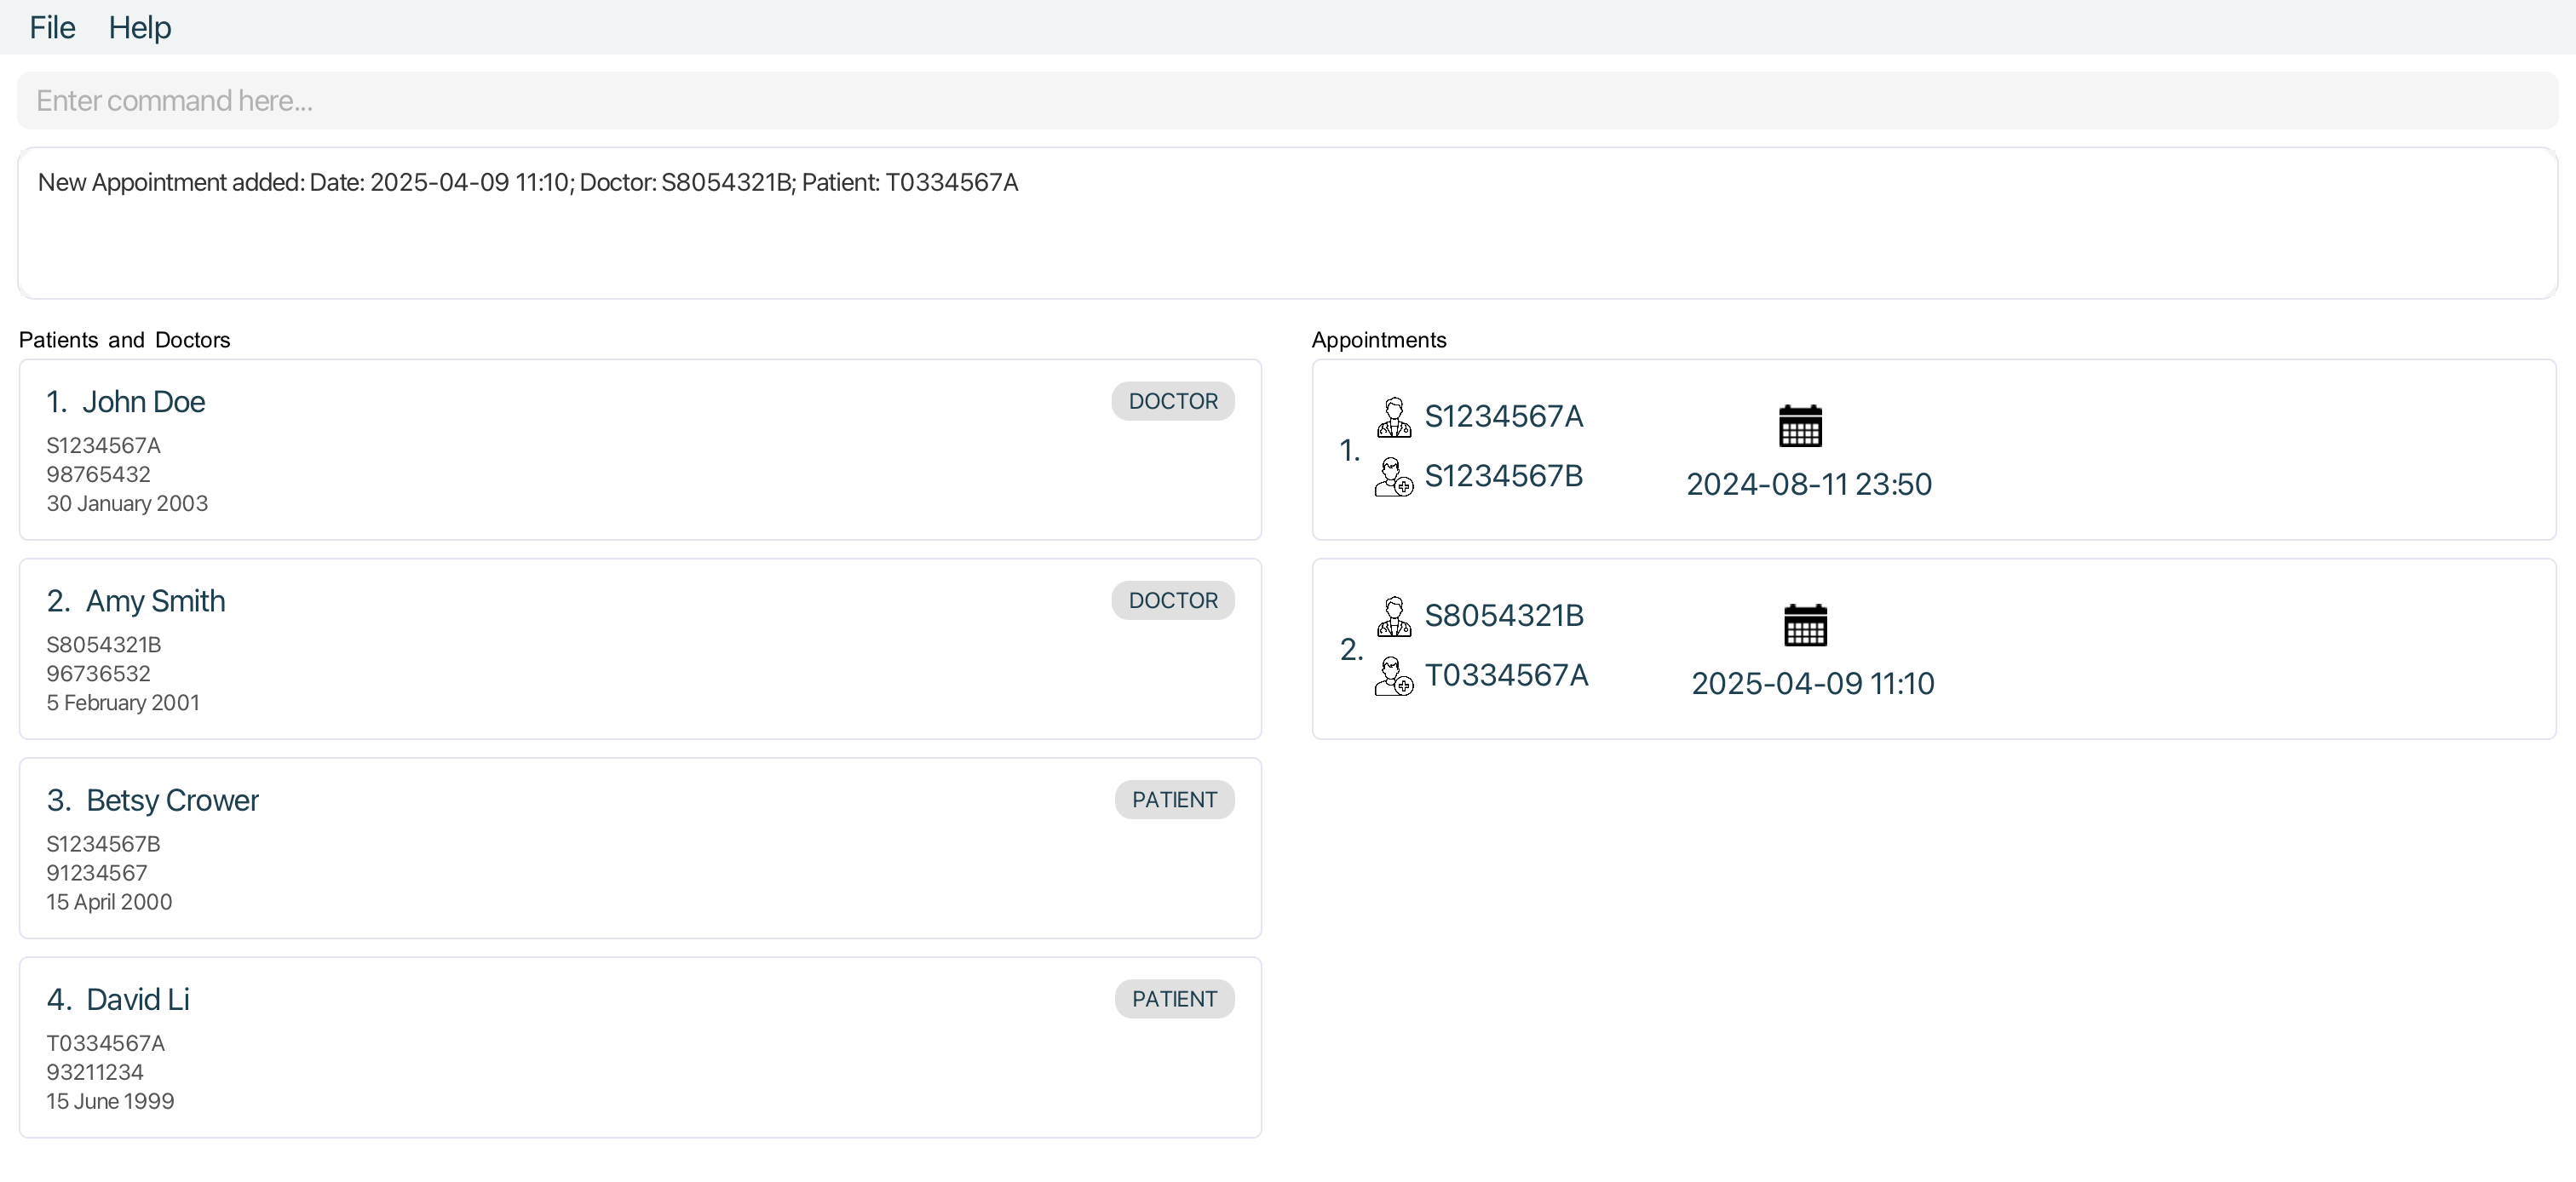
Task: Click appointment date 2024-08-11 23:50
Action: [1809, 484]
